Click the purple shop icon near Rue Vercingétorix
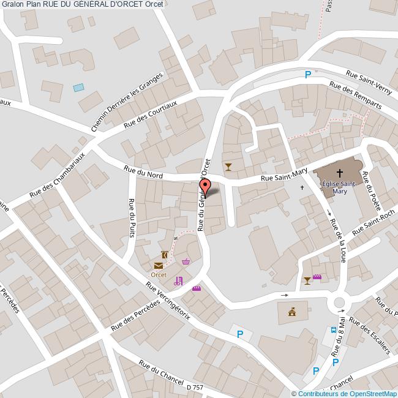Screen dimensions: 398x398 (197, 288)
